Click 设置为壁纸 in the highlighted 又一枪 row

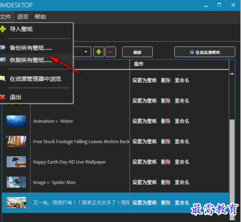click(x=145, y=203)
